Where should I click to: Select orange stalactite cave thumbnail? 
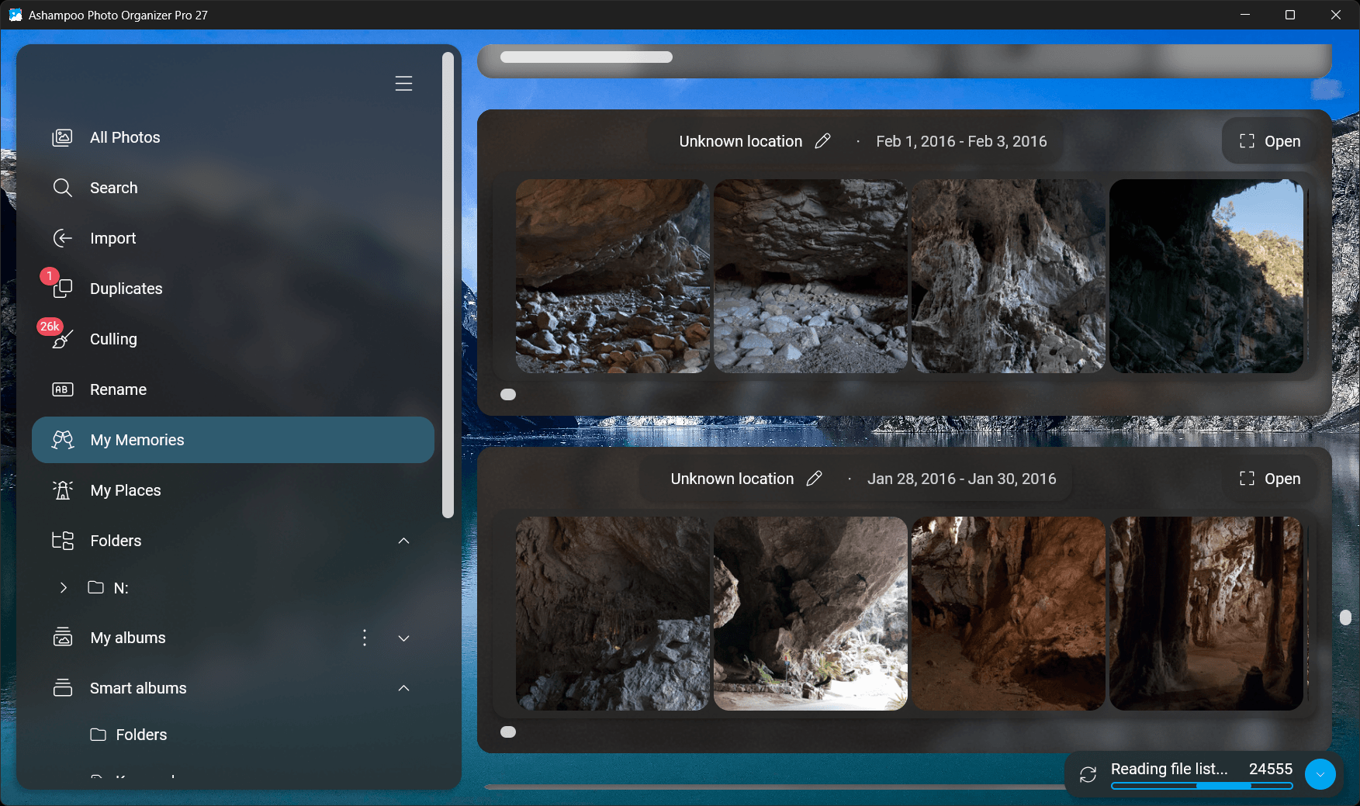(x=1008, y=614)
